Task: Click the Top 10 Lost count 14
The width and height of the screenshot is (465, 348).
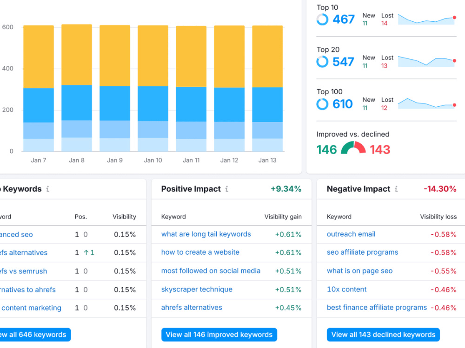Action: [385, 23]
